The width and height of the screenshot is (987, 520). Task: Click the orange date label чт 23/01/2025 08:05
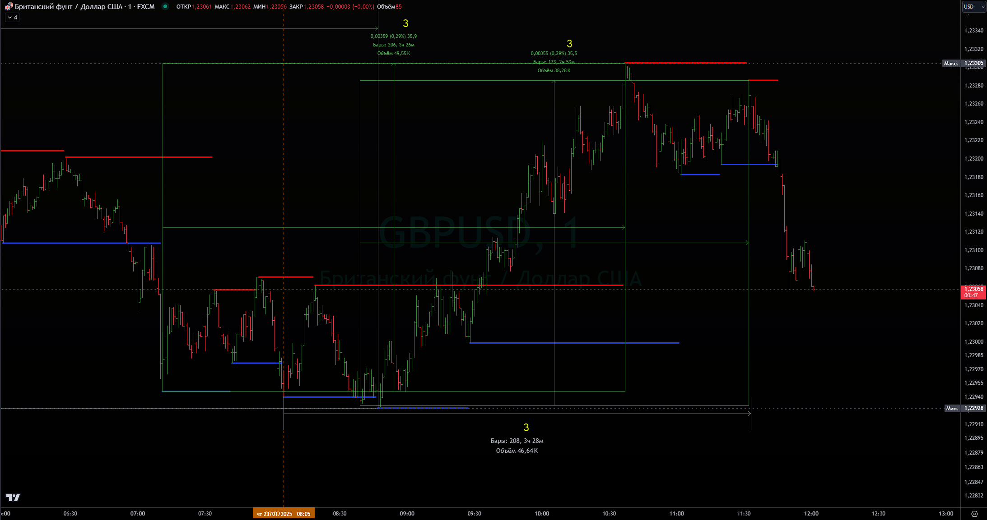284,514
